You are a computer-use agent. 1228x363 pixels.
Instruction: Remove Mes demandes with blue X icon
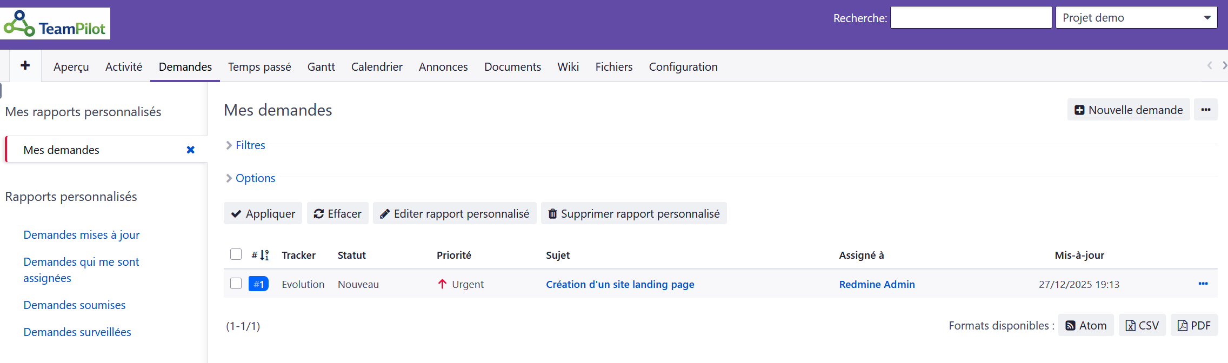coord(190,150)
